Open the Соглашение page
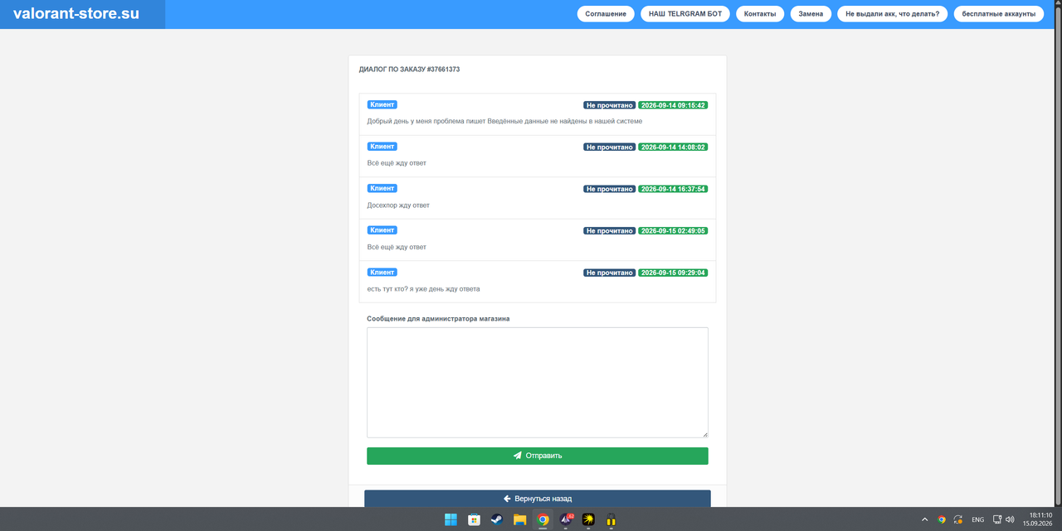 [x=606, y=14]
